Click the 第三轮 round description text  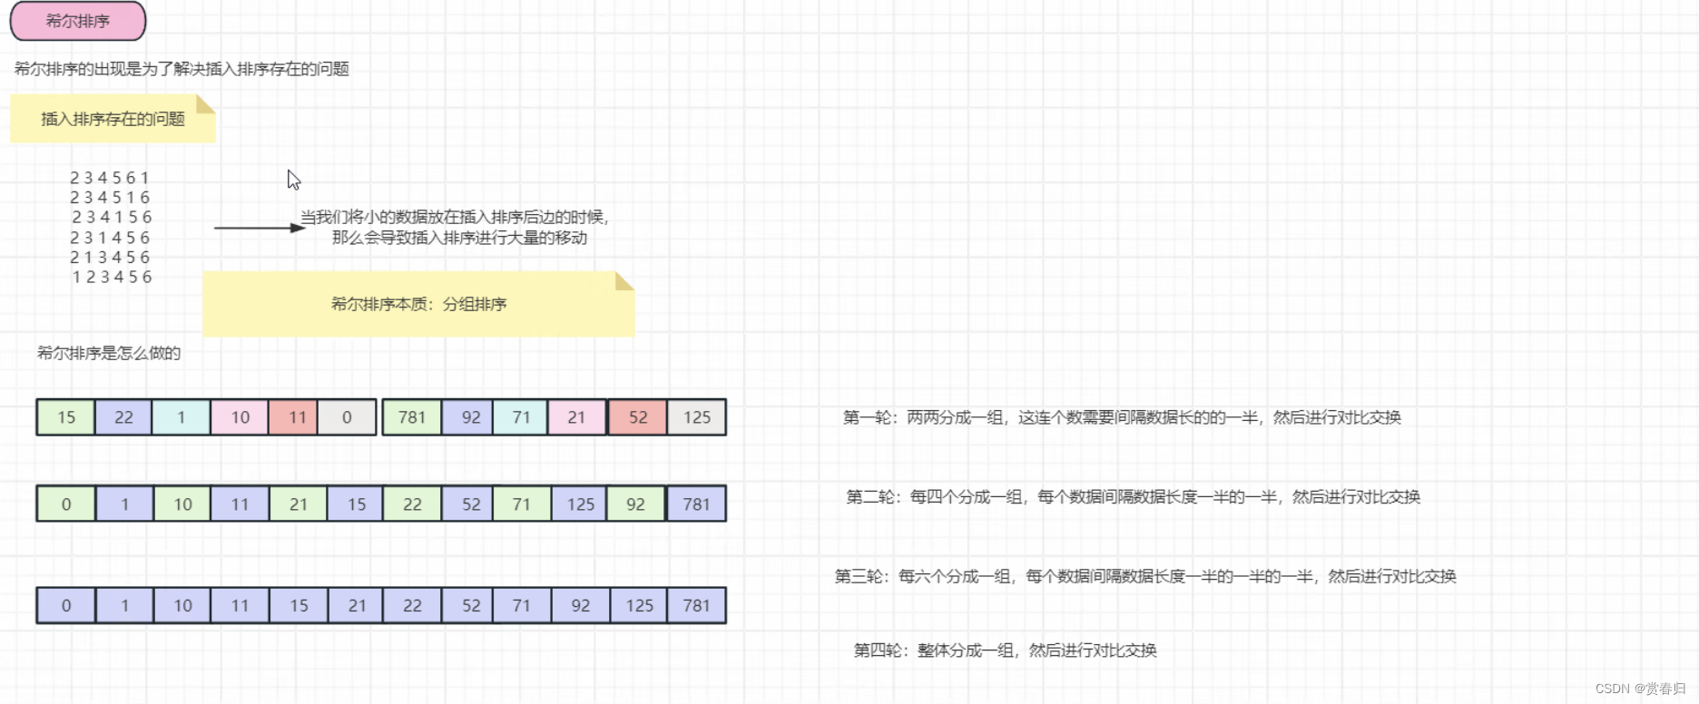click(x=1145, y=576)
